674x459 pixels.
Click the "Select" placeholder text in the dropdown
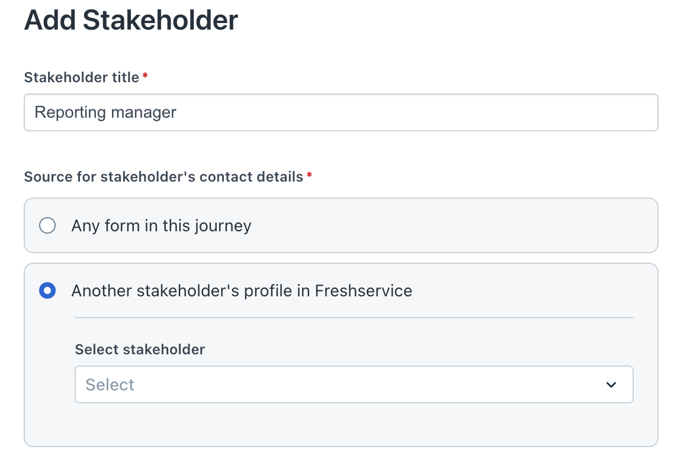[x=110, y=385]
